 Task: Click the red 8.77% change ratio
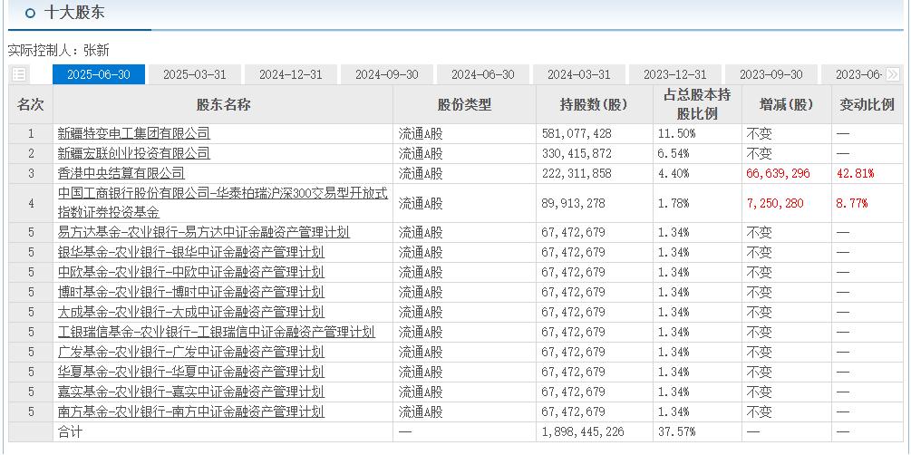pos(852,203)
